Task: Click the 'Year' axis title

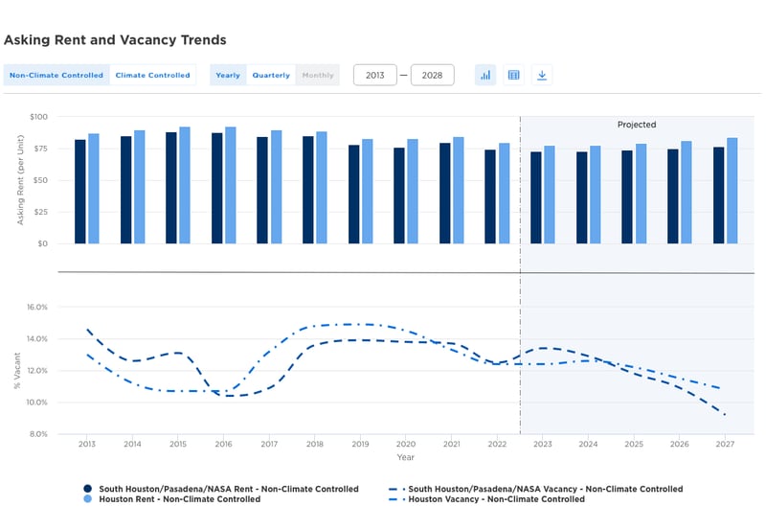Action: click(x=405, y=457)
